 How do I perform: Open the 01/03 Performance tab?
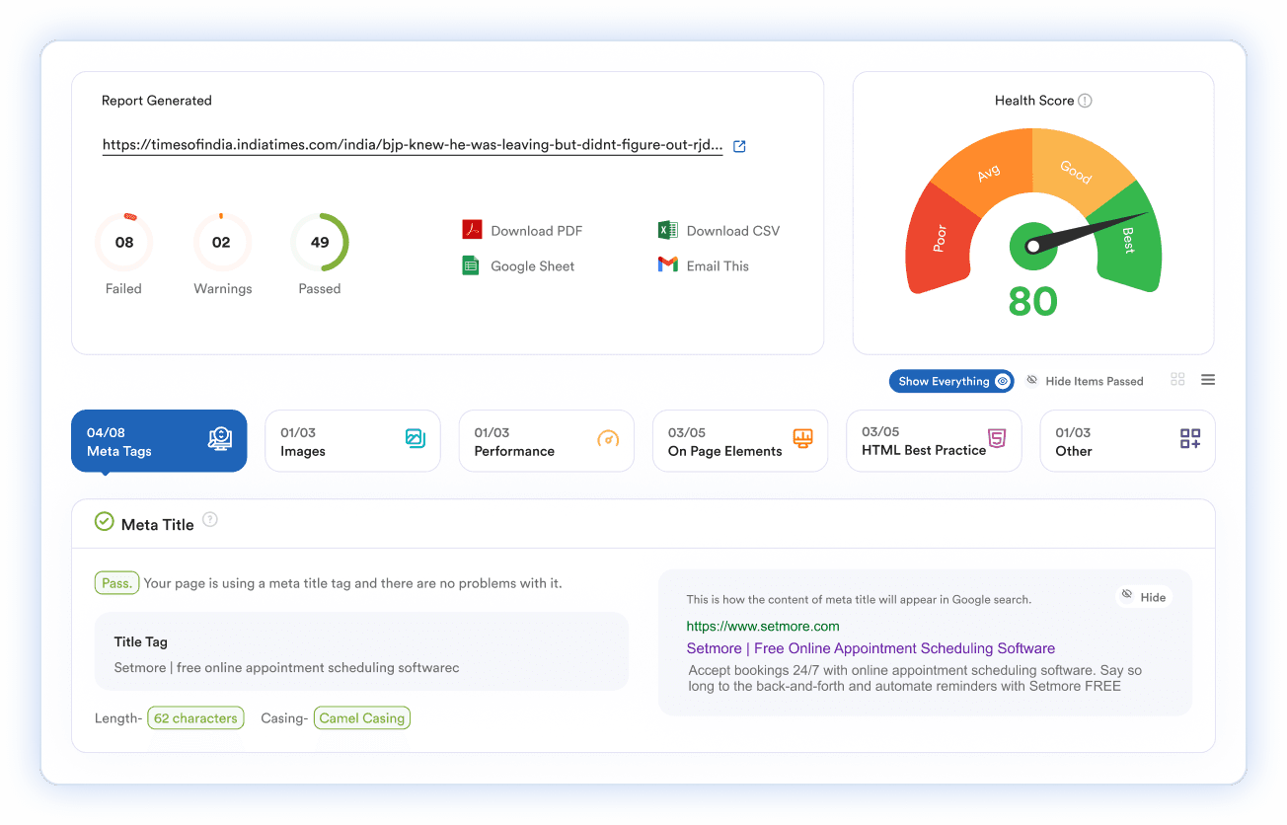(x=546, y=441)
